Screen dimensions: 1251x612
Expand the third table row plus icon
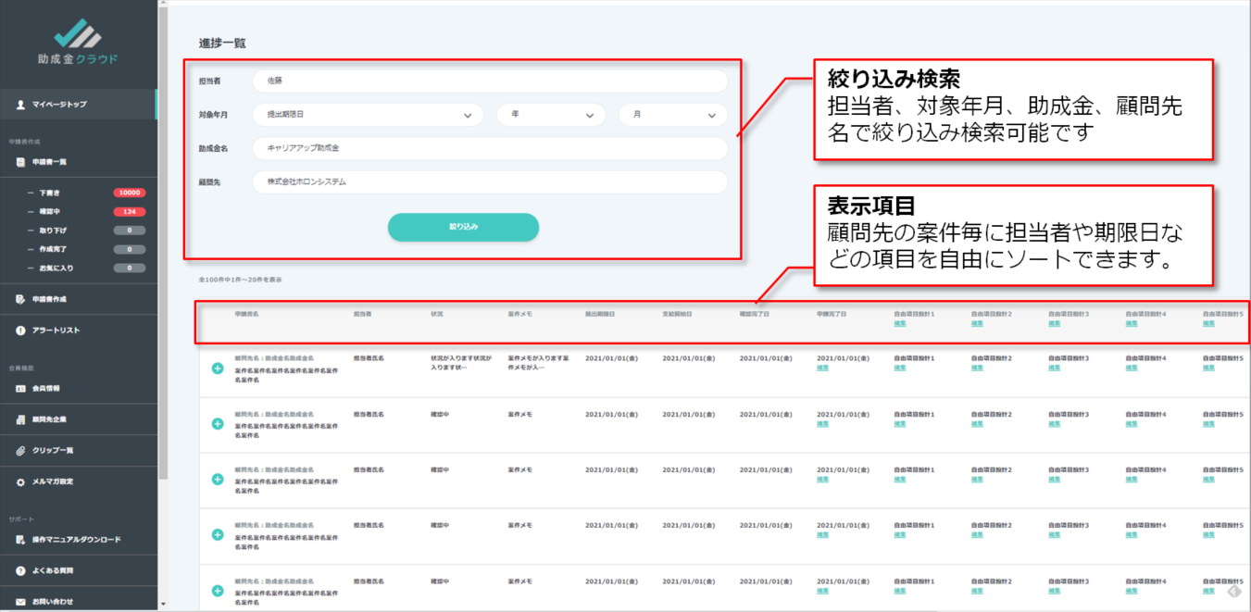point(218,480)
